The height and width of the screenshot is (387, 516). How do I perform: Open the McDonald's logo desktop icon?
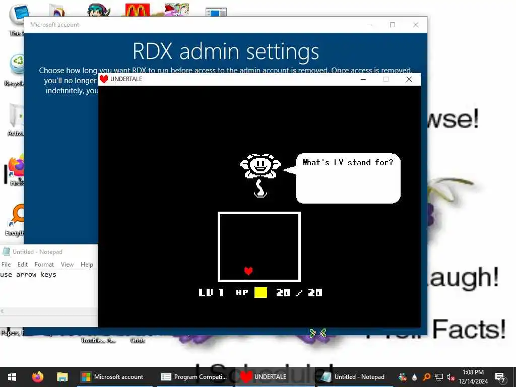[138, 10]
